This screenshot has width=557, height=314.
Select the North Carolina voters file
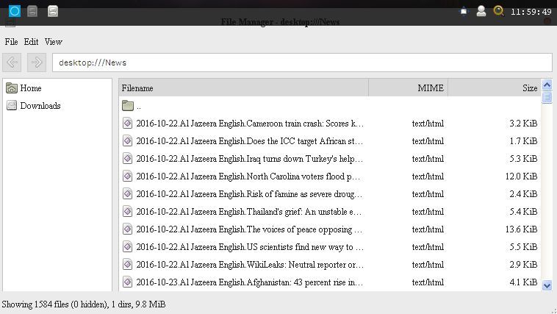coord(248,176)
